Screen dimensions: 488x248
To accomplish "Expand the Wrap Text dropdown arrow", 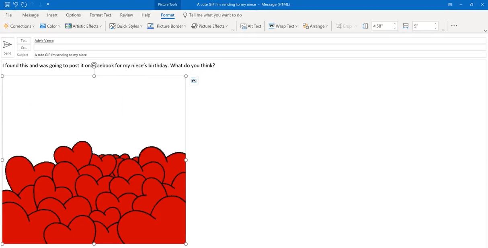I will (x=296, y=26).
